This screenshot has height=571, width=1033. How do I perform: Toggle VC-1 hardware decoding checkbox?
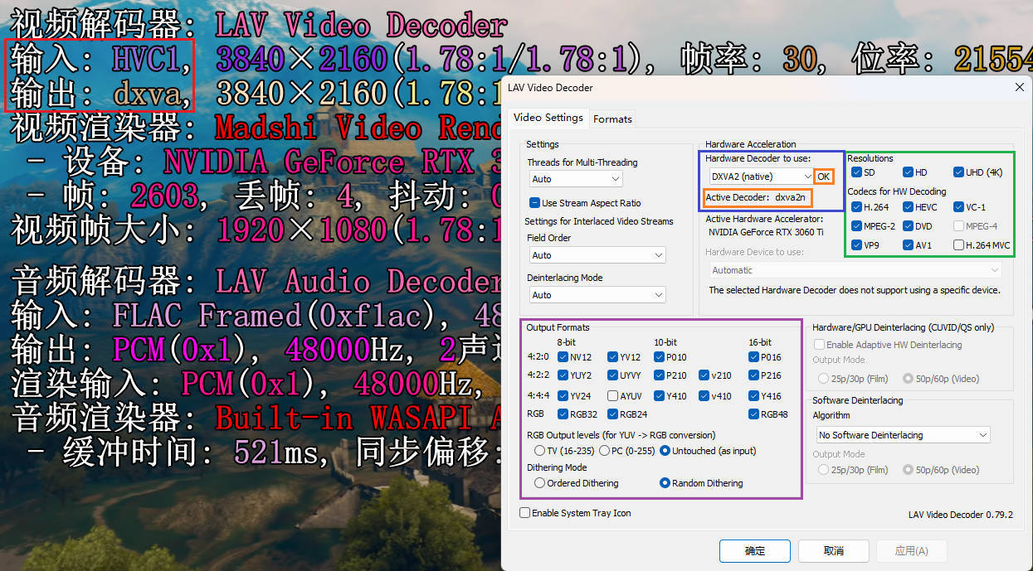958,207
